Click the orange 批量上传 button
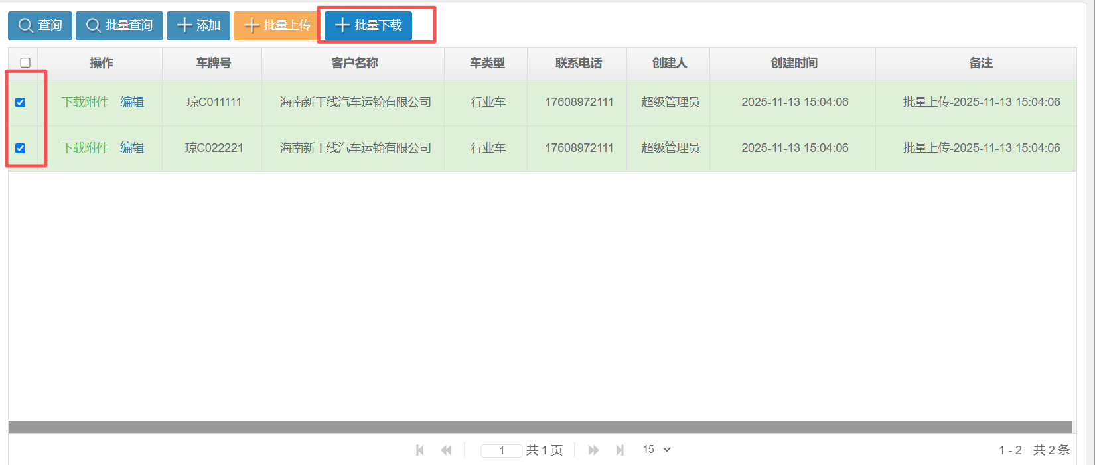The height and width of the screenshot is (465, 1095). 277,26
